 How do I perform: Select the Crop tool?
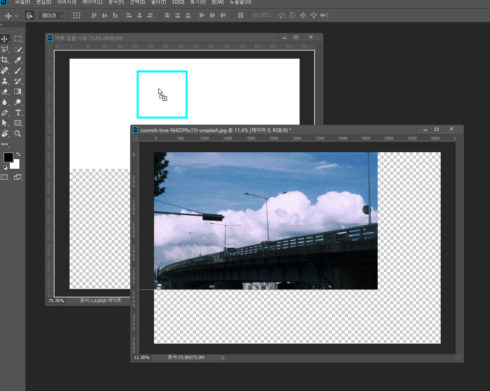tap(5, 60)
